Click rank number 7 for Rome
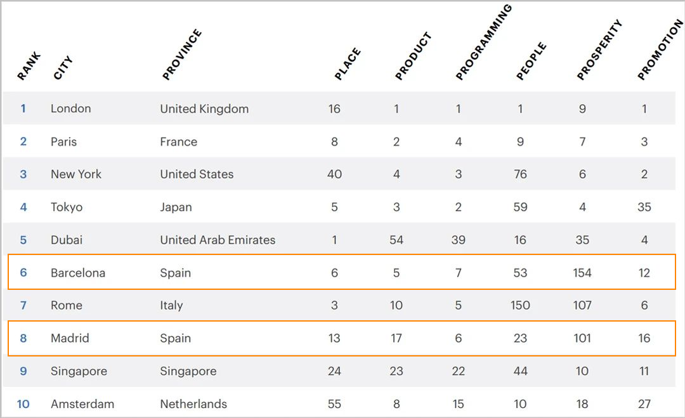The image size is (685, 418). (23, 305)
